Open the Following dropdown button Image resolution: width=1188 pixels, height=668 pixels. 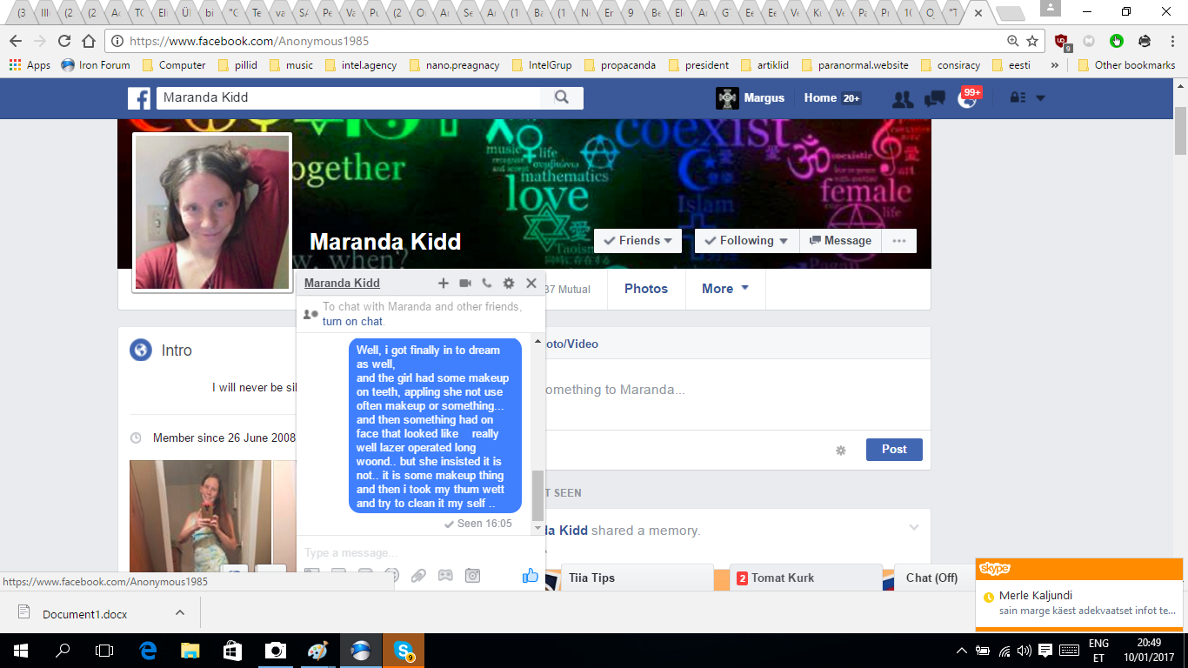pyautogui.click(x=746, y=241)
